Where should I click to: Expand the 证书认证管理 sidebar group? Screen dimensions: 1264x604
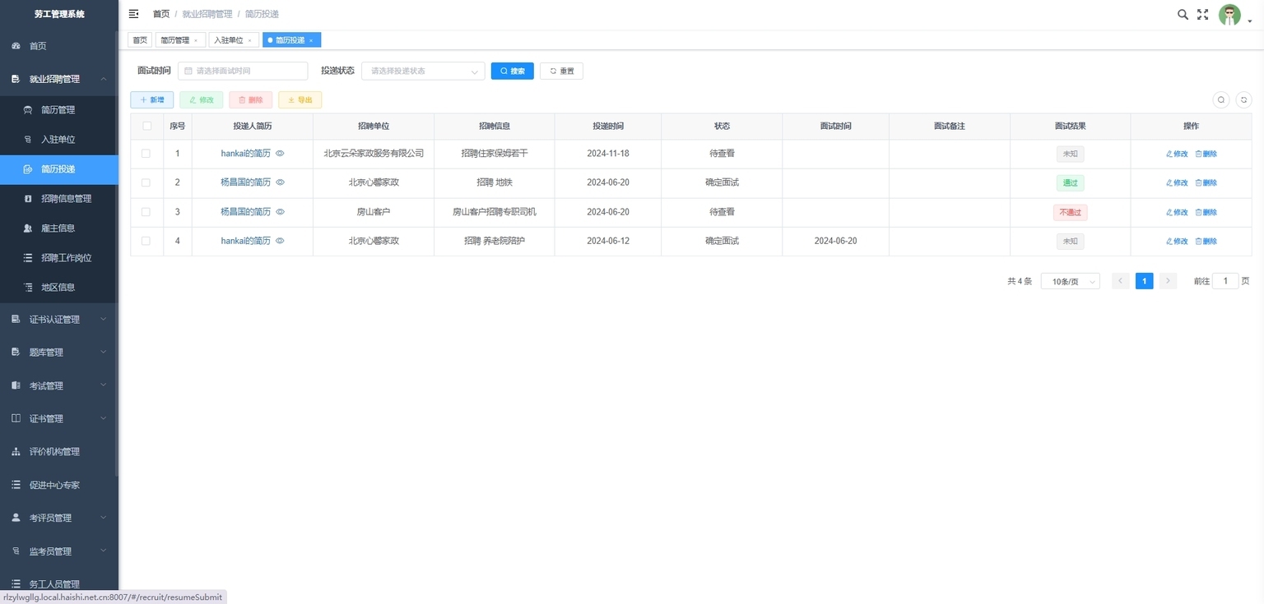tap(59, 319)
